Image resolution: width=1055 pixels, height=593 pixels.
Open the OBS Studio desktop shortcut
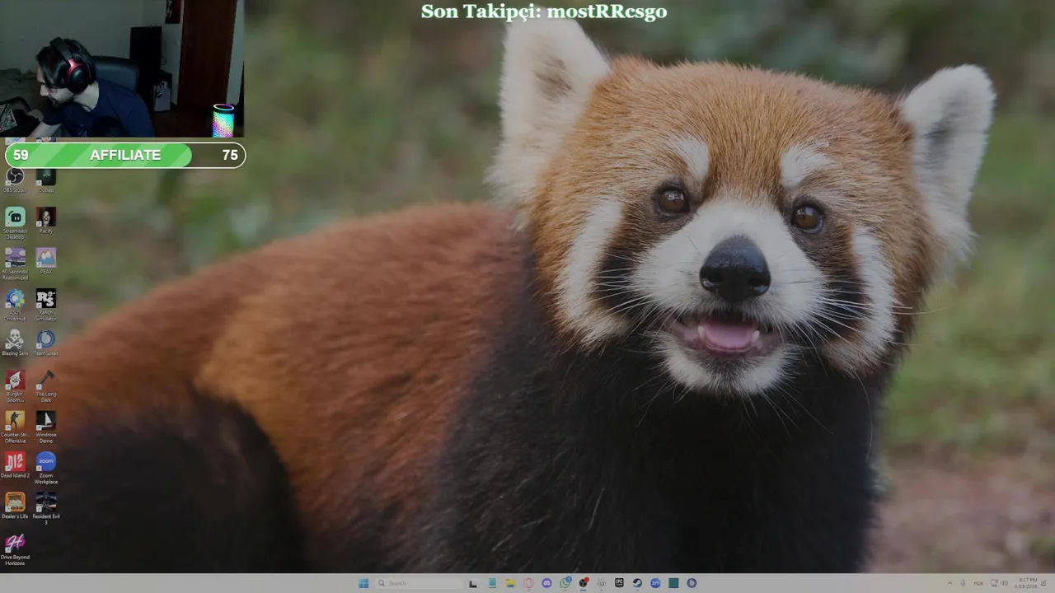(15, 180)
